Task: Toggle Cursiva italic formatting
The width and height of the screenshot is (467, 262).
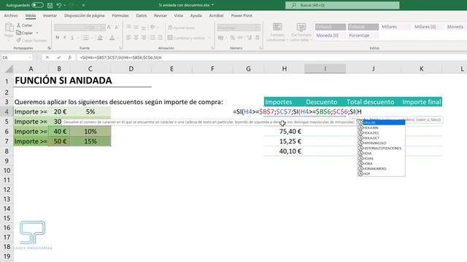Action: point(65,38)
